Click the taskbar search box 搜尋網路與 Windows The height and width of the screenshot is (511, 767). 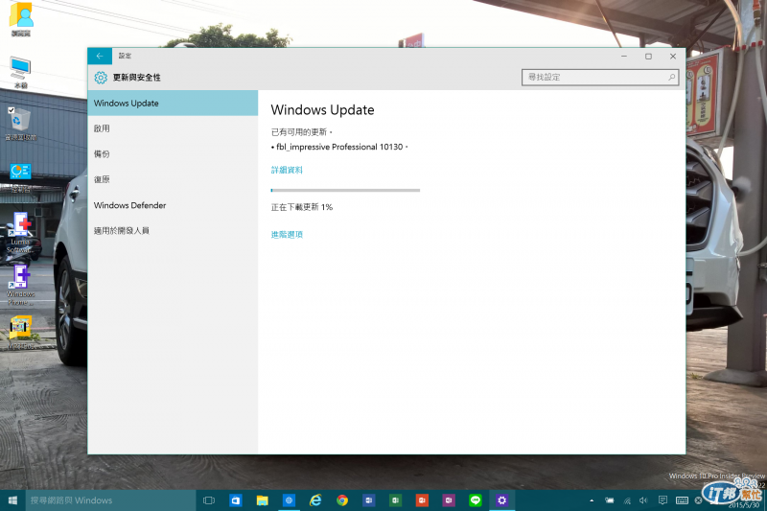click(110, 500)
